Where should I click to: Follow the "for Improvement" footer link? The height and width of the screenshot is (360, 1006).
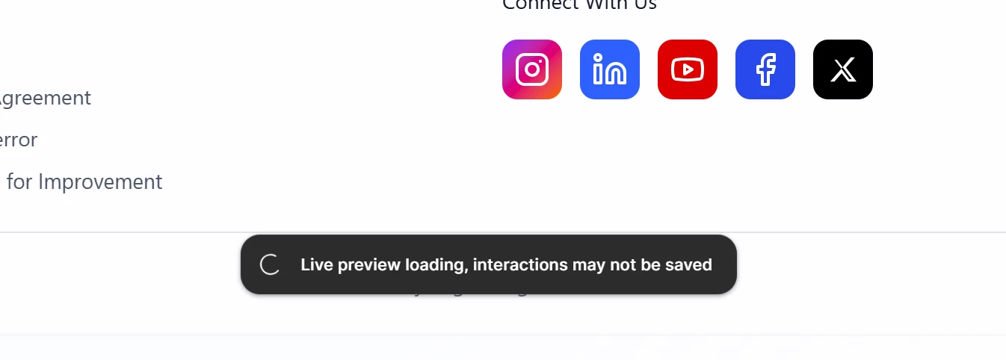(82, 181)
